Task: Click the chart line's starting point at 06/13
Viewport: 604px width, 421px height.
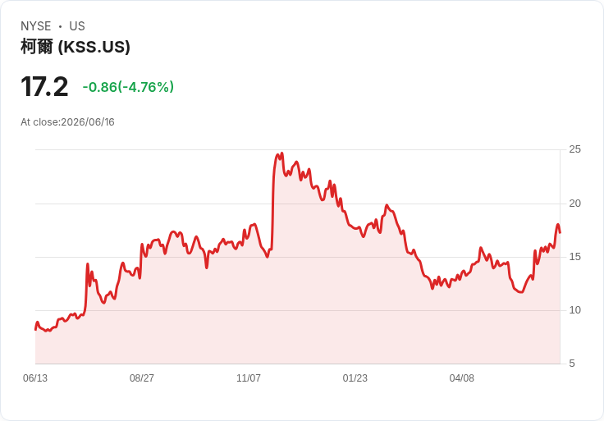Action: tap(35, 329)
